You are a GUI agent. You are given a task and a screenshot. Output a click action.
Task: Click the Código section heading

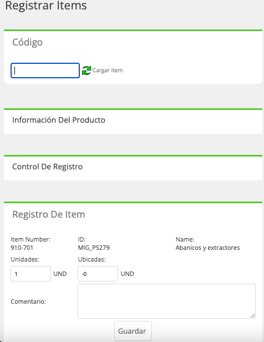[x=27, y=42]
